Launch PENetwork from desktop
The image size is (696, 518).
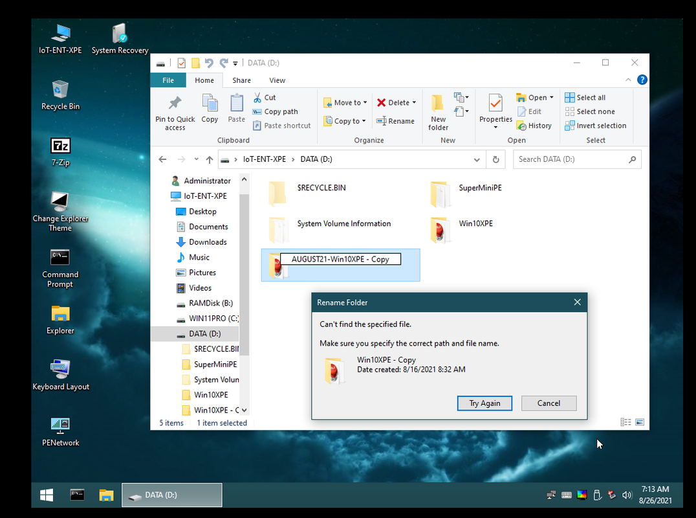(60, 431)
